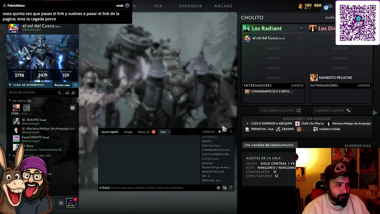This screenshot has height=214, width=380.
Task: Click the Overwatch shield icon
Action: click(x=10, y=85)
